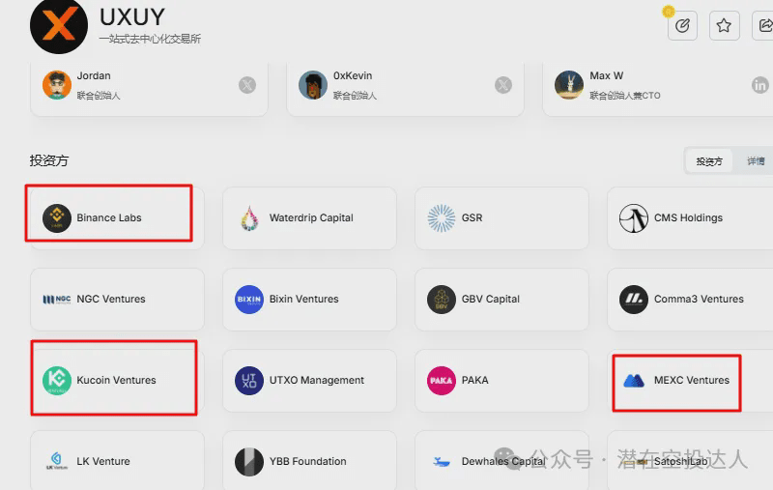
Task: Open the Bixin Ventures investor name
Action: (x=303, y=300)
